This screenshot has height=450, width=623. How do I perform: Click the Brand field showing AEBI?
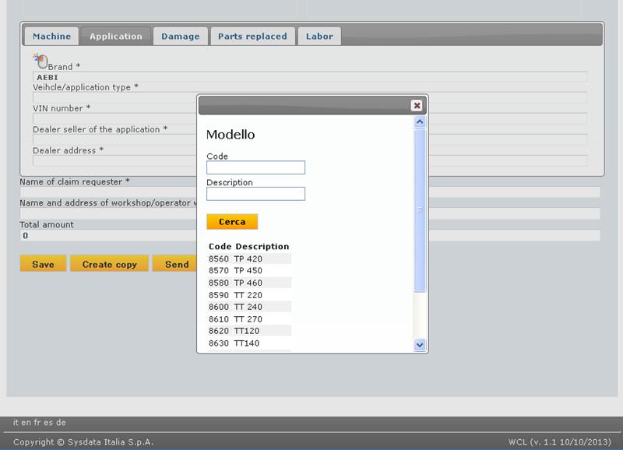tap(310, 77)
